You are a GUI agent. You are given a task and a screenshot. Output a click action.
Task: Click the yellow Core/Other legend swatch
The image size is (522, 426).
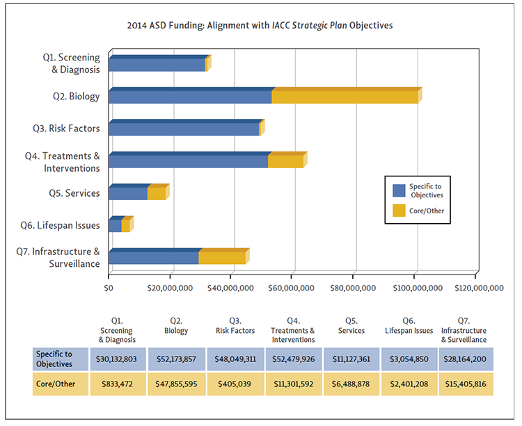pyautogui.click(x=399, y=210)
